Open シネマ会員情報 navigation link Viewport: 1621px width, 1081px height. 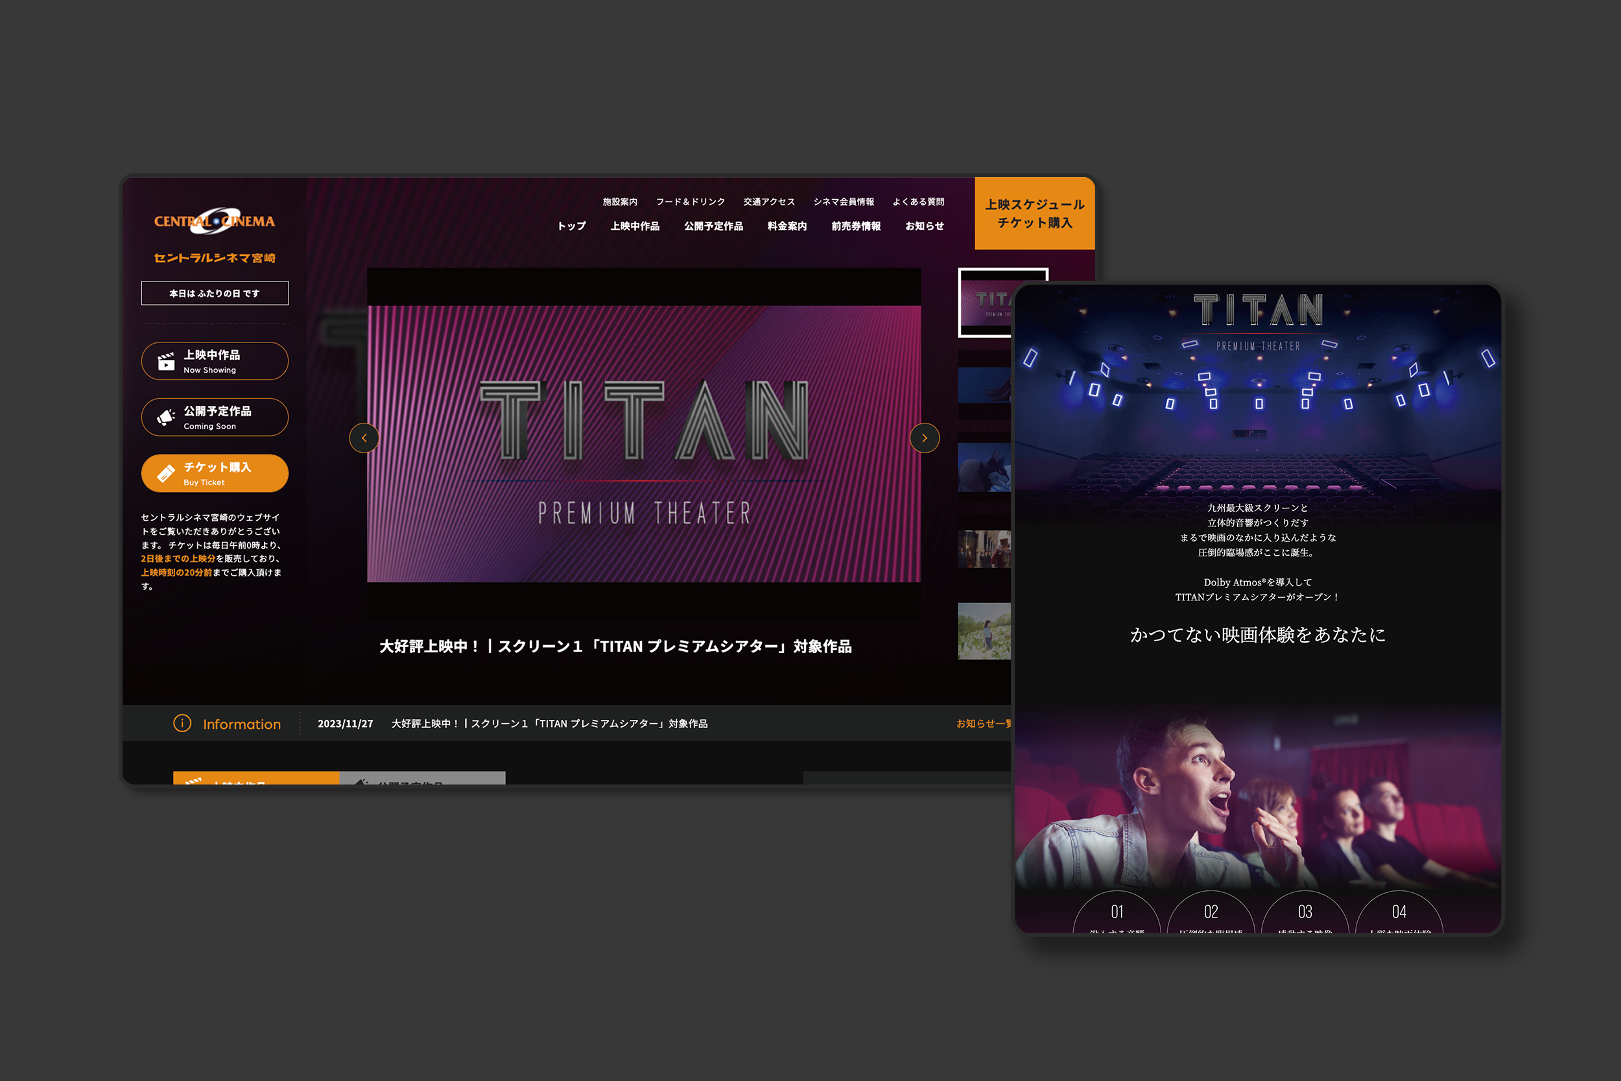pyautogui.click(x=844, y=202)
